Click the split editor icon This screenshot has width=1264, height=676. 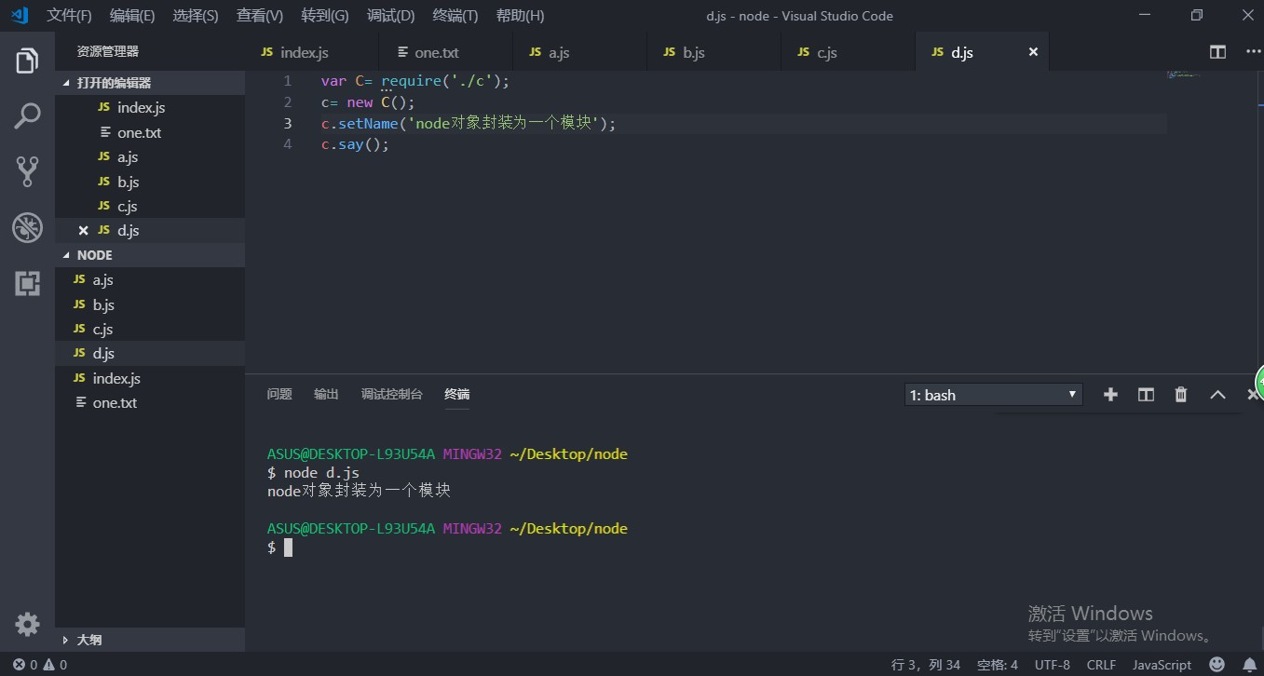[1217, 52]
